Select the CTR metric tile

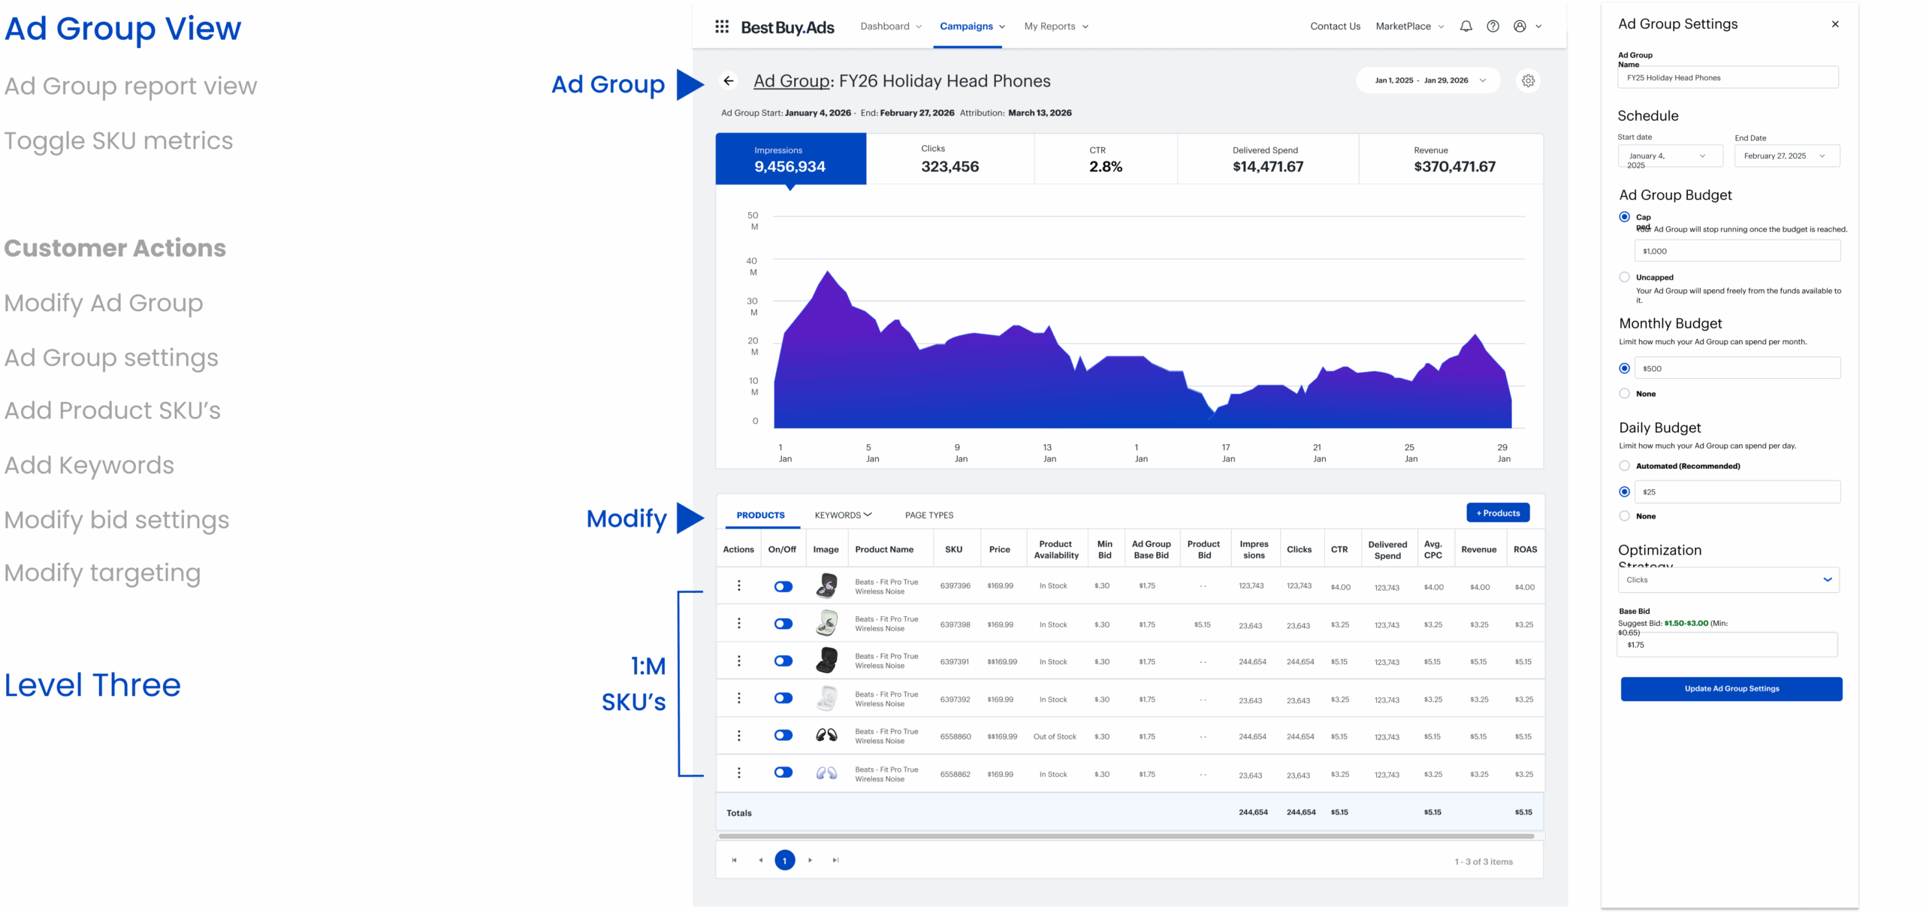point(1106,159)
